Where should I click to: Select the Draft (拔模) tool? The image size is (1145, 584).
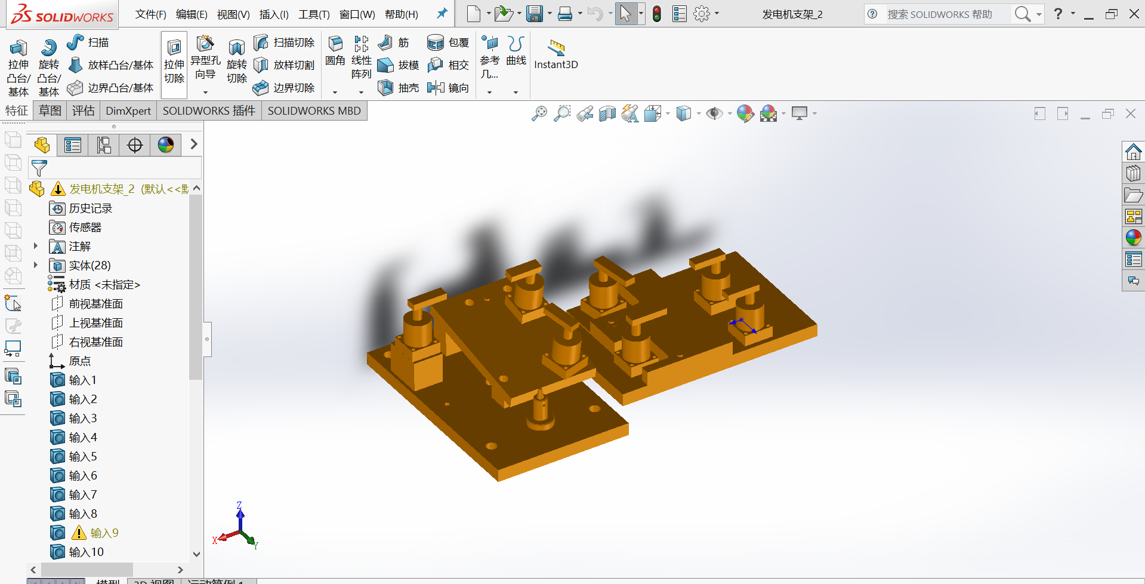pyautogui.click(x=399, y=65)
